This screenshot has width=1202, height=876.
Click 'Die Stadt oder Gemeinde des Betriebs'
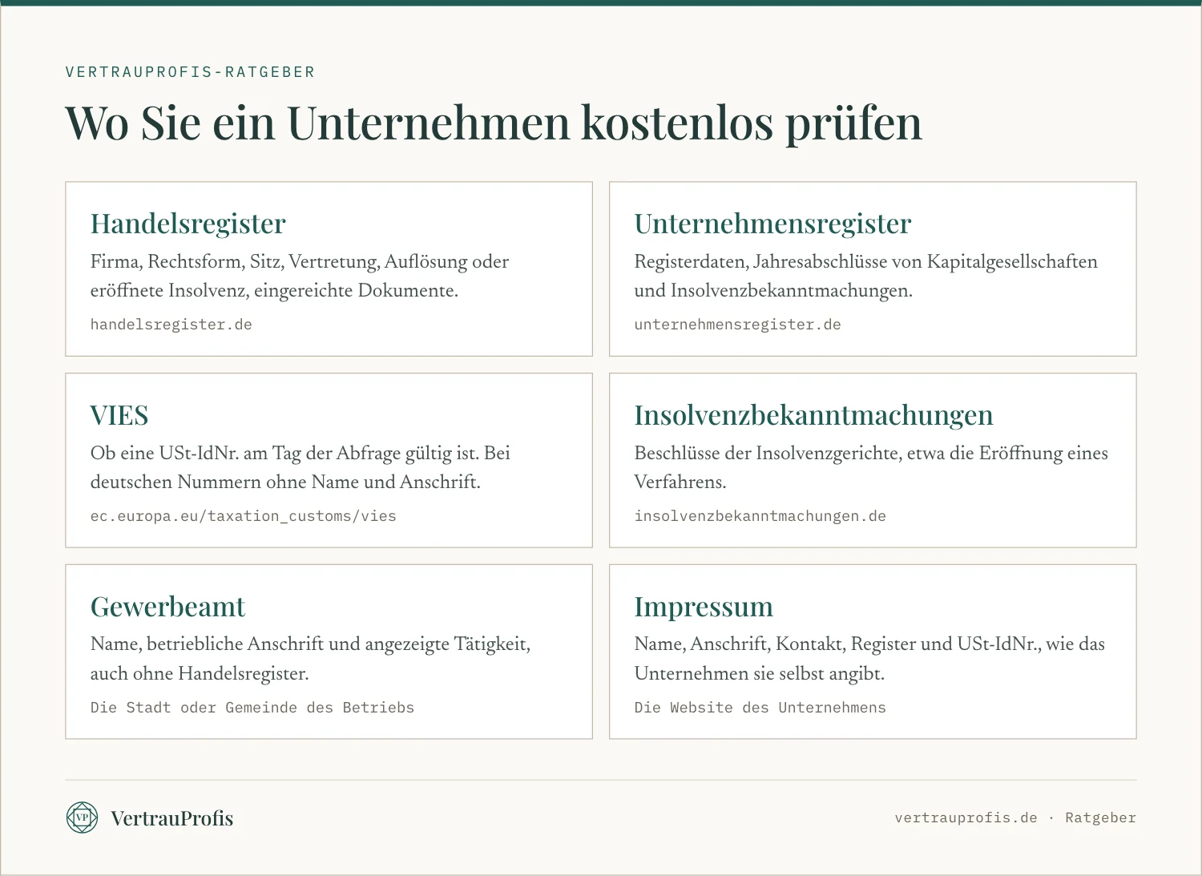[x=252, y=708]
